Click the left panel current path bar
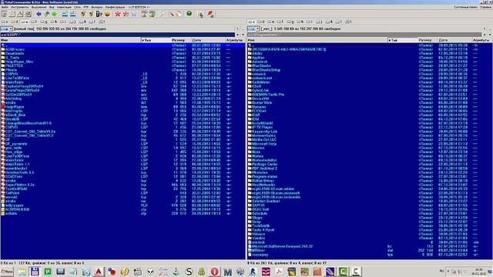 (118, 35)
